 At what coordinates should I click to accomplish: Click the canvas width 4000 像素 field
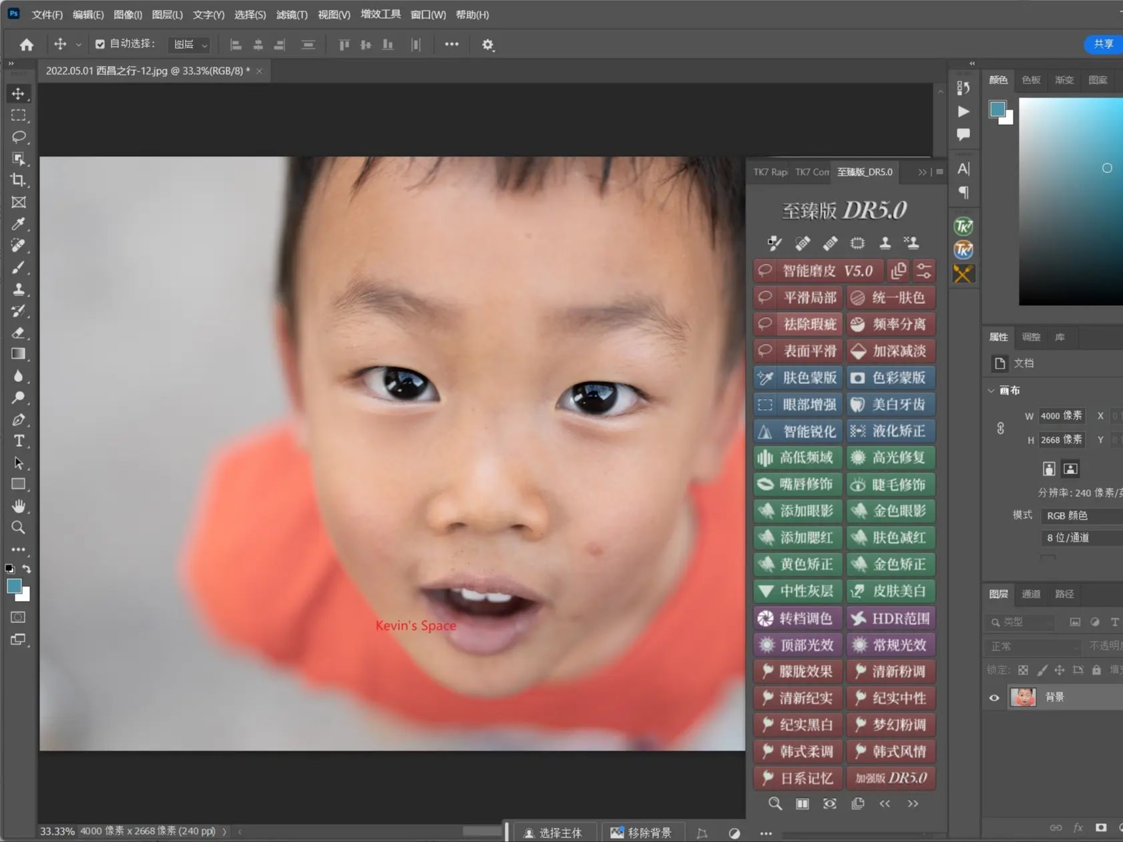pos(1062,416)
